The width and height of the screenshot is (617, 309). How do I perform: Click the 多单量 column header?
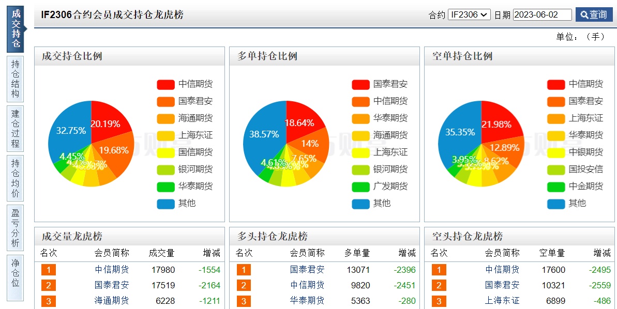click(x=357, y=253)
